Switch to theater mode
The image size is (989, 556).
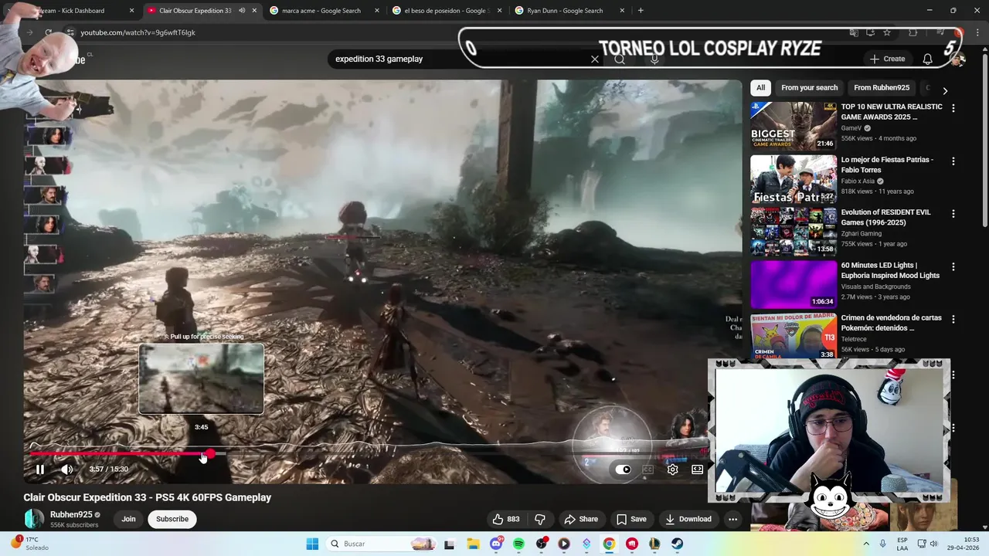[x=697, y=469]
